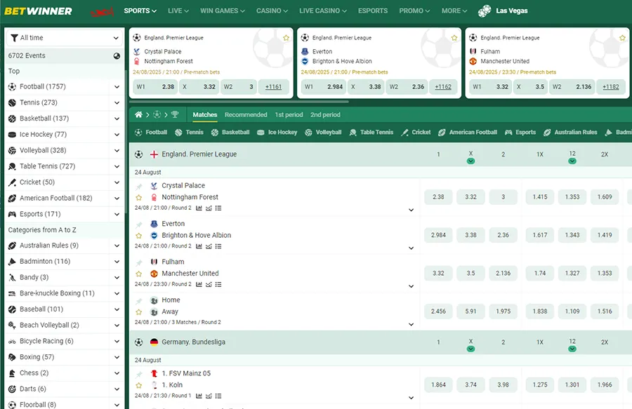Open the CASINO menu

[x=272, y=11]
